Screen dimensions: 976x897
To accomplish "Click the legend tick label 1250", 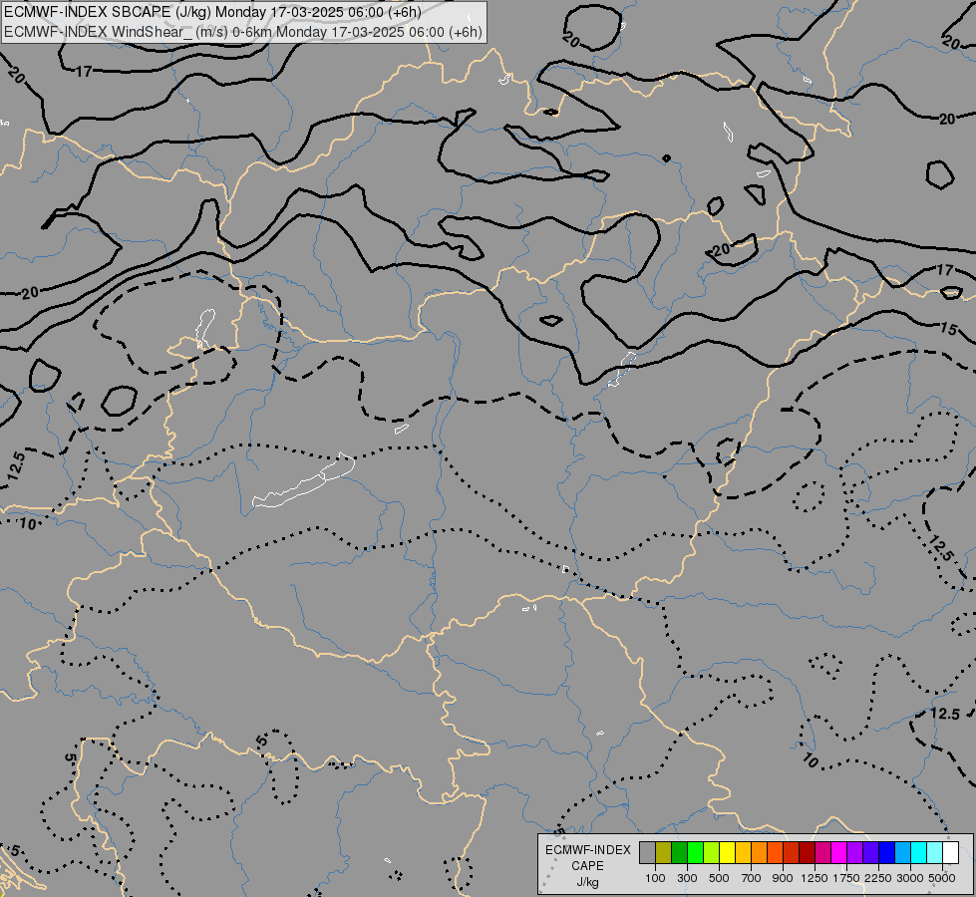I will (x=814, y=878).
